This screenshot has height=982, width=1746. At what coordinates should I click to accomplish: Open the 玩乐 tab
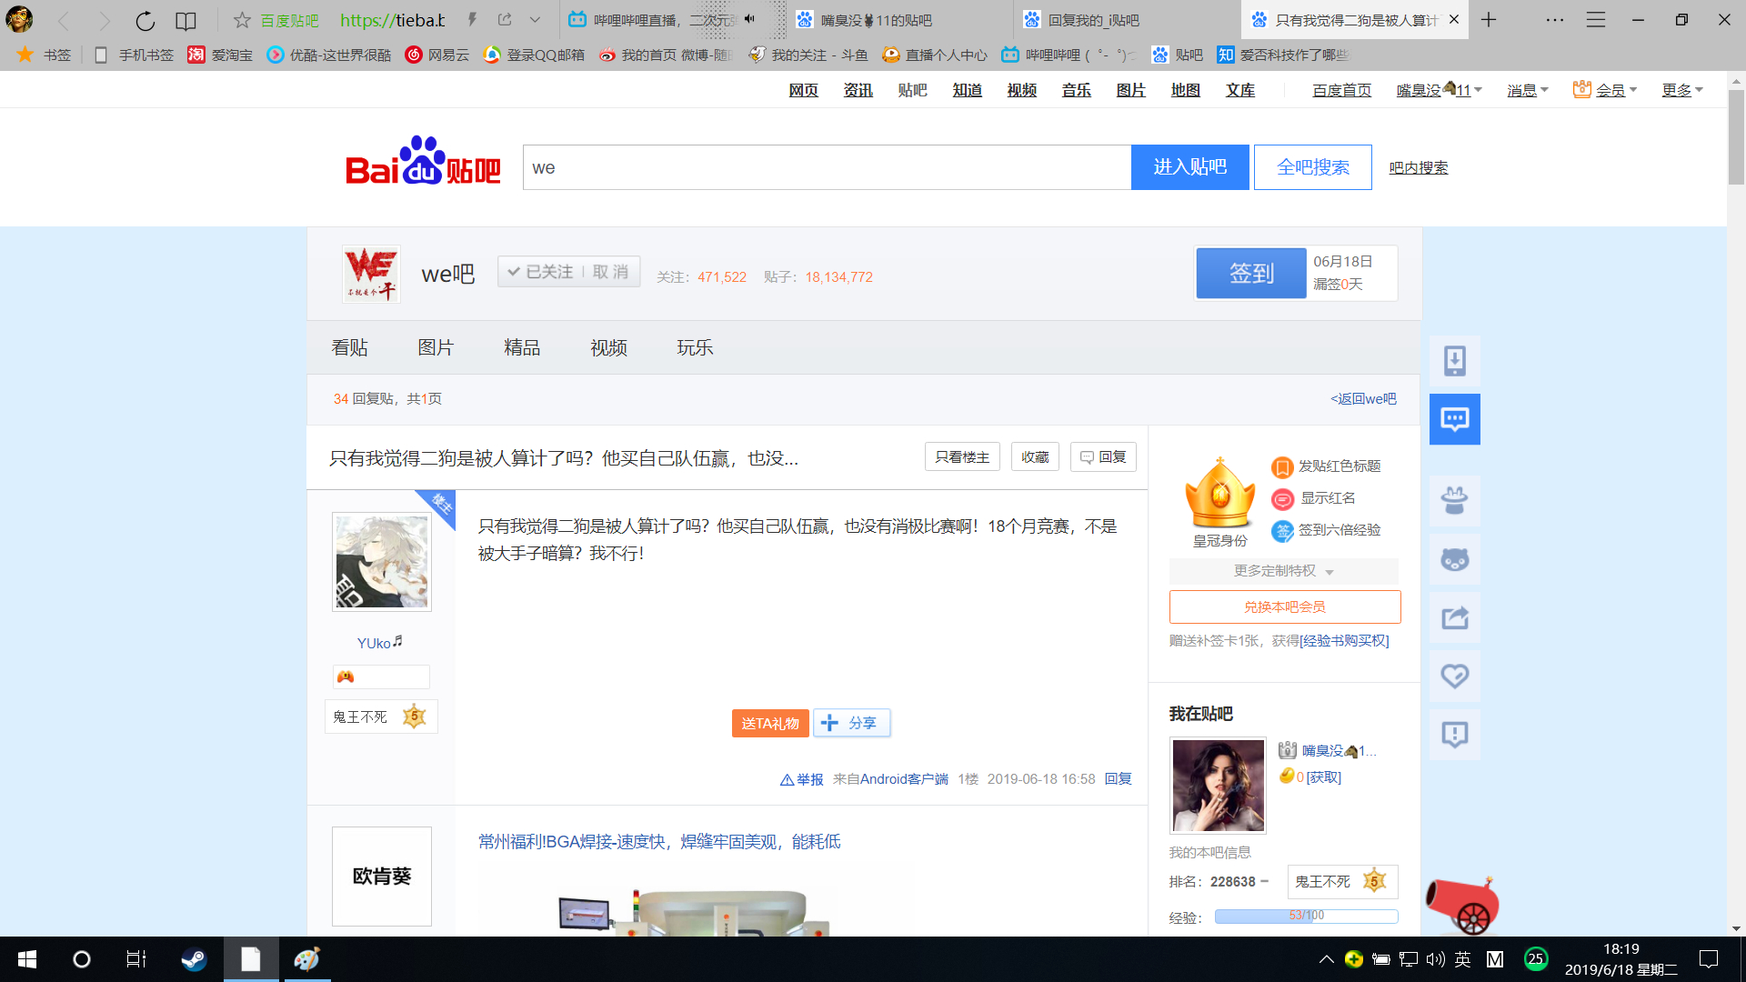[695, 347]
